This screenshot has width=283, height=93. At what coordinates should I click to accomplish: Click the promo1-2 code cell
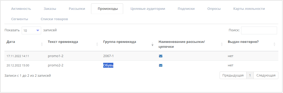point(56,56)
